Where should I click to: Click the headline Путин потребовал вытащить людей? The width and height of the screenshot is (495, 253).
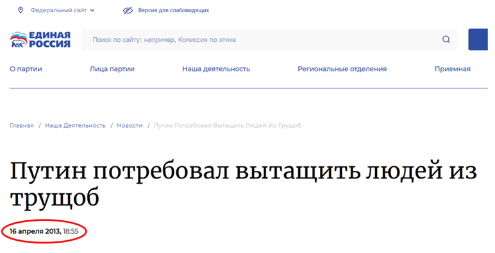click(x=244, y=184)
